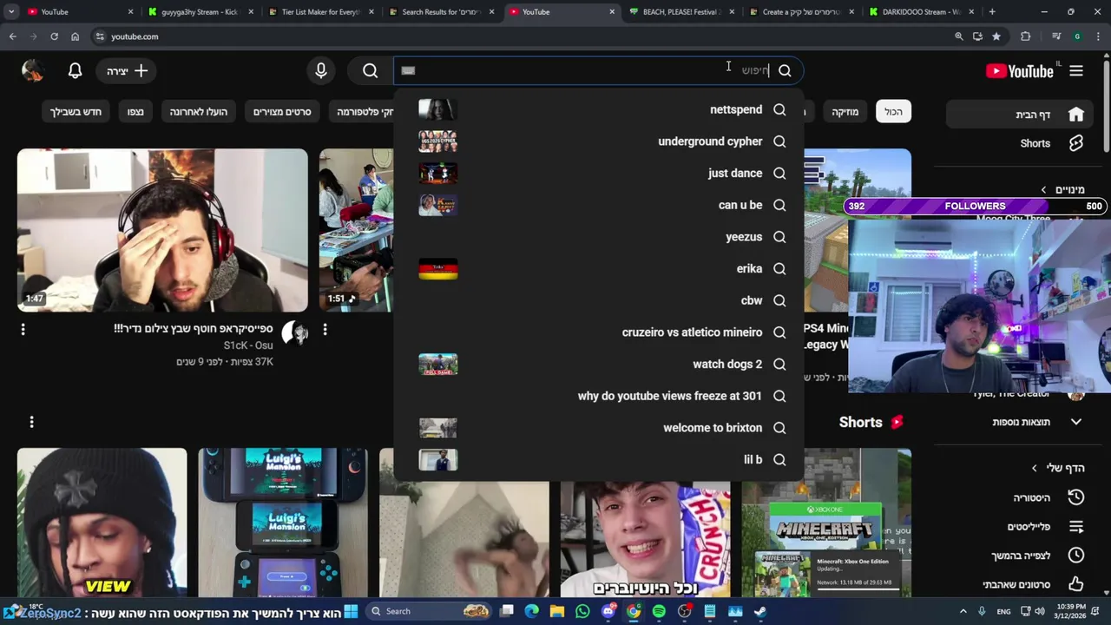The height and width of the screenshot is (625, 1111).
Task: Open options menu for the S1cK Osu video
Action: pyautogui.click(x=23, y=330)
